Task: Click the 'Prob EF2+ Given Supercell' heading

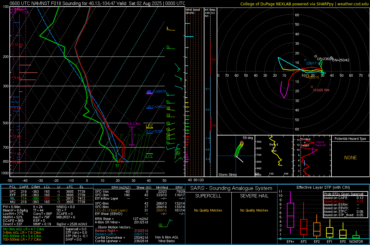Action: pos(344,194)
